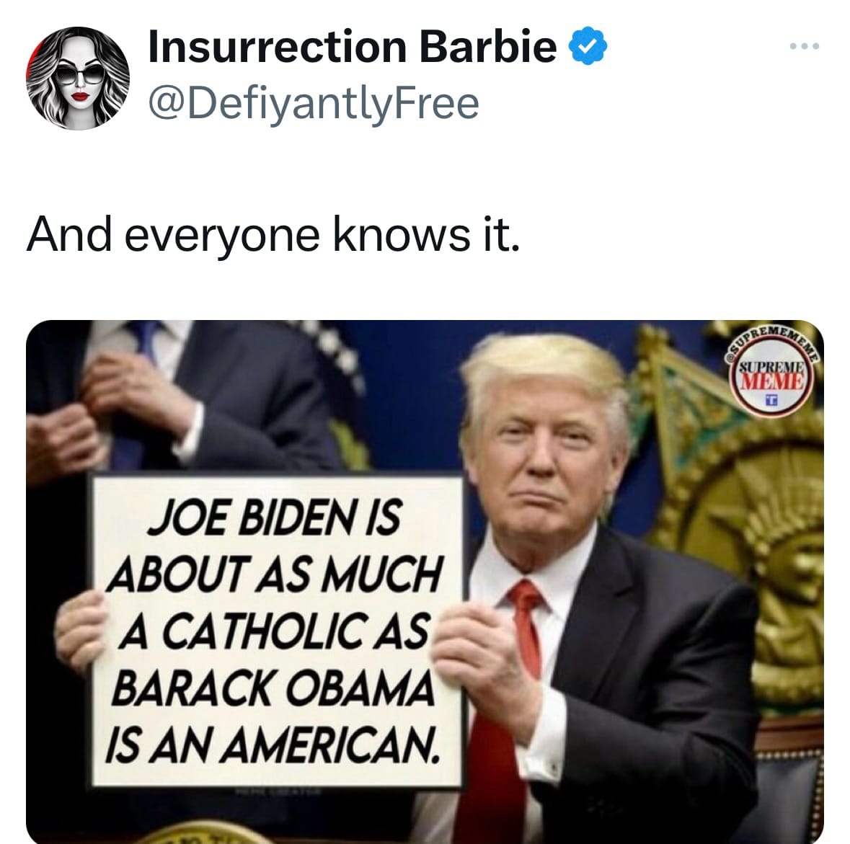Click the 'IS AN AMERICAN.' line on sign

coord(272,742)
